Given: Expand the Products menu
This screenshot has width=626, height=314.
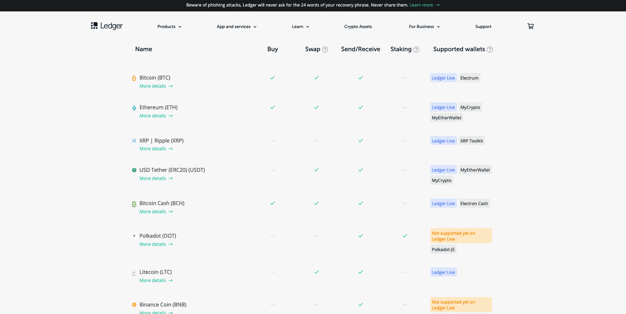Looking at the screenshot, I should pos(169,27).
